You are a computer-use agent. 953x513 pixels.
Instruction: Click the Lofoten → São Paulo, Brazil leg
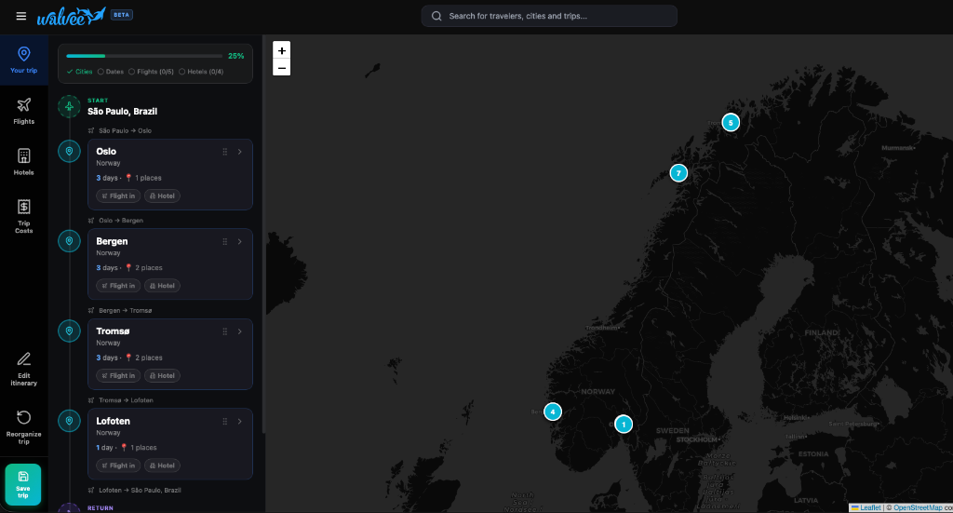134,491
